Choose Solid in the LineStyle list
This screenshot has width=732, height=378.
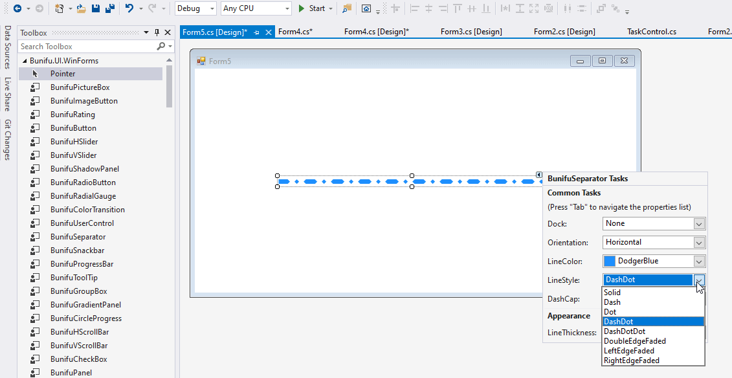[x=653, y=293]
